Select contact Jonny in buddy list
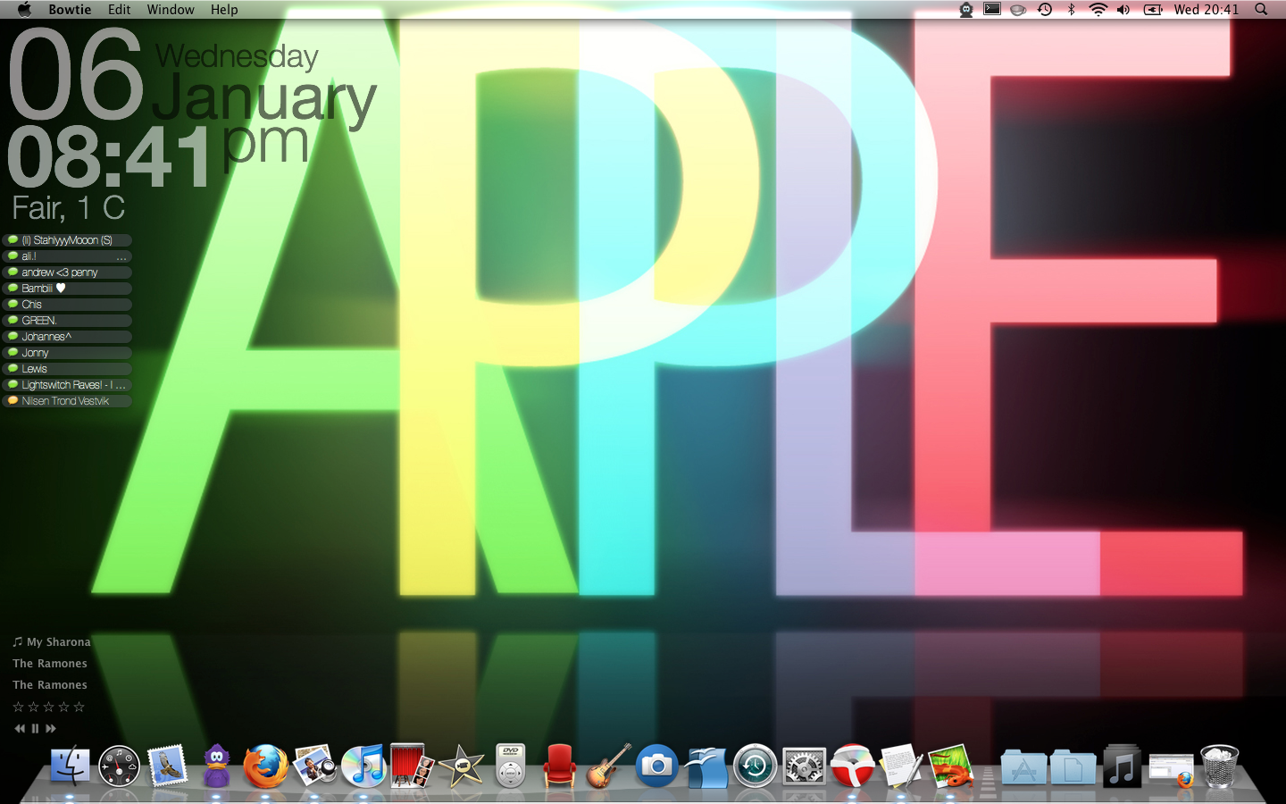 tap(67, 353)
